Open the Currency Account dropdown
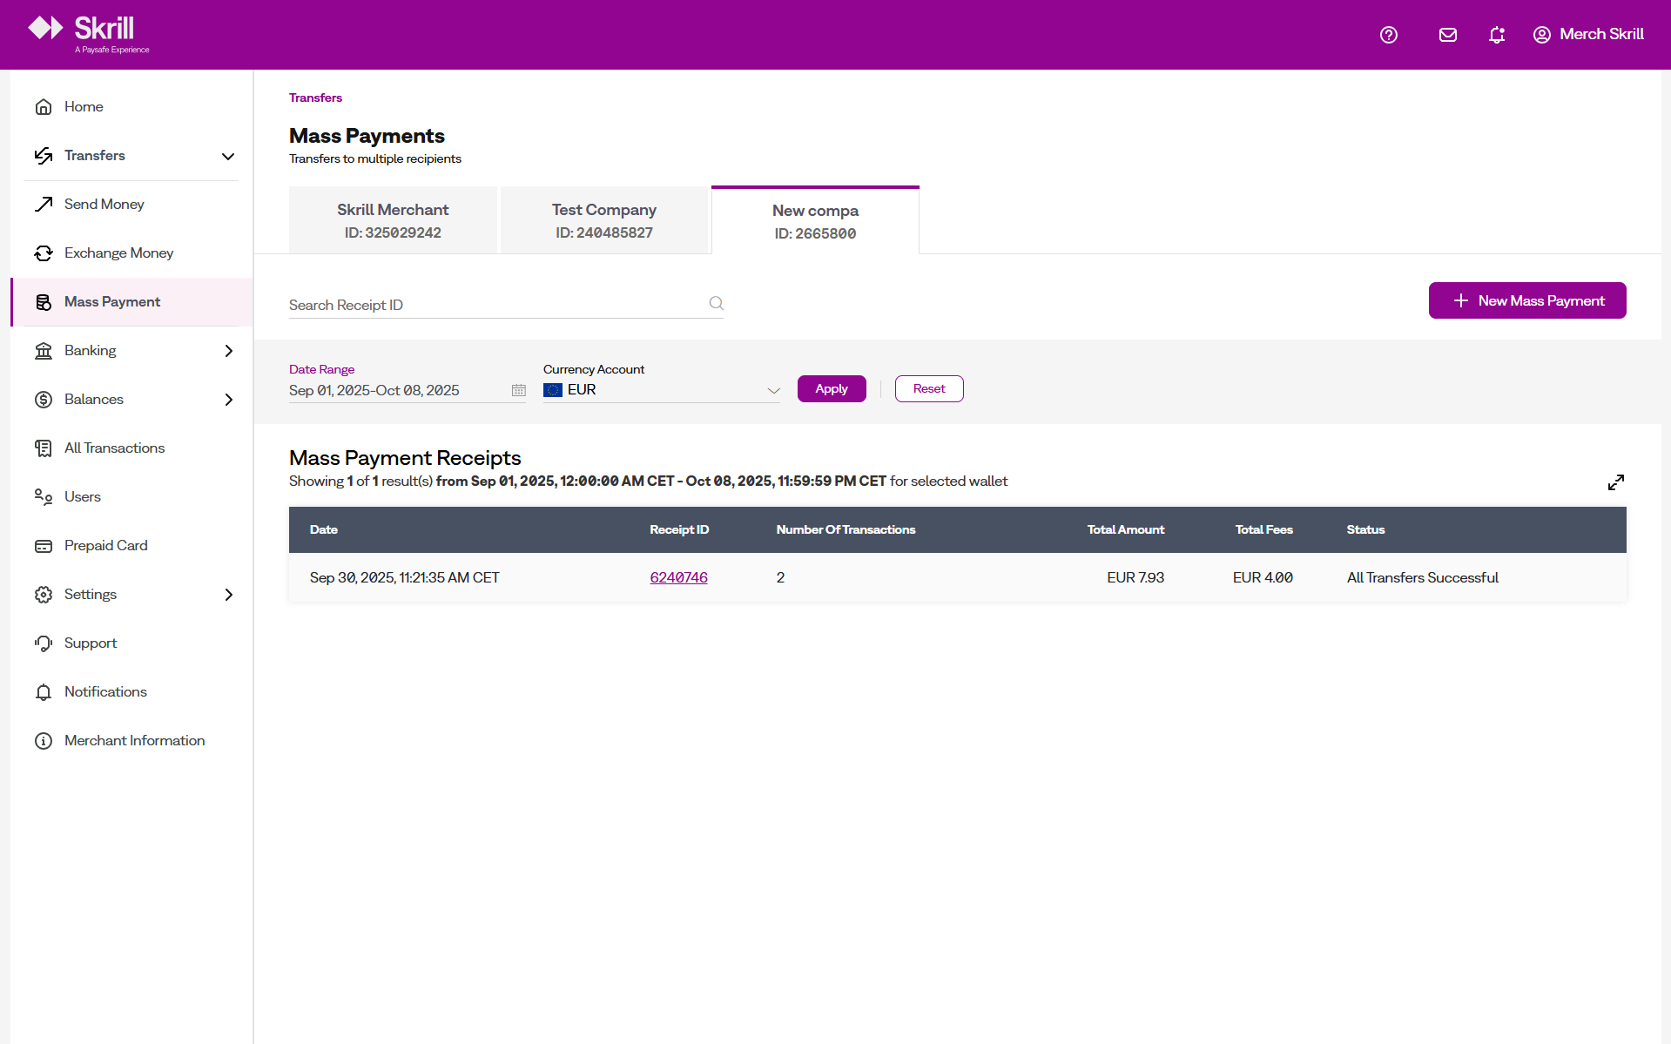This screenshot has width=1671, height=1044. pos(772,390)
